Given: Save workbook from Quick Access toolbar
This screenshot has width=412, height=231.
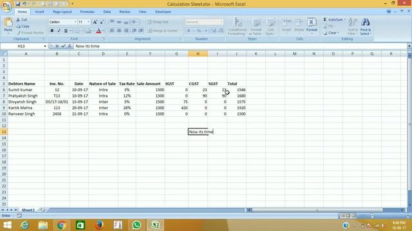Looking at the screenshot, I should click(x=17, y=4).
